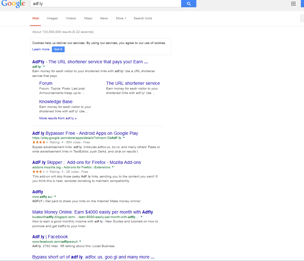Click the About 133,000,000 results text
Image resolution: width=304 pixels, height=261 pixels.
pyautogui.click(x=63, y=32)
